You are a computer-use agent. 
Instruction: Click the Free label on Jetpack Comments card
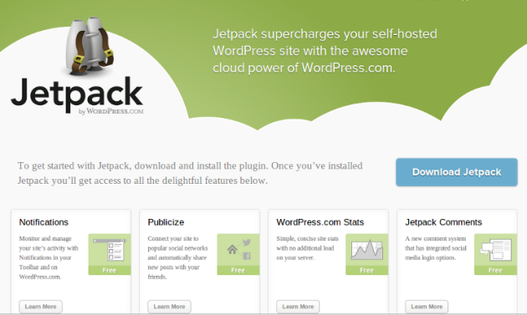(x=495, y=271)
